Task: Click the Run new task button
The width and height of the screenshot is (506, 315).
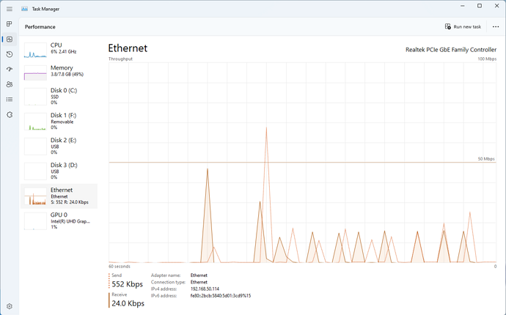Action: (463, 26)
